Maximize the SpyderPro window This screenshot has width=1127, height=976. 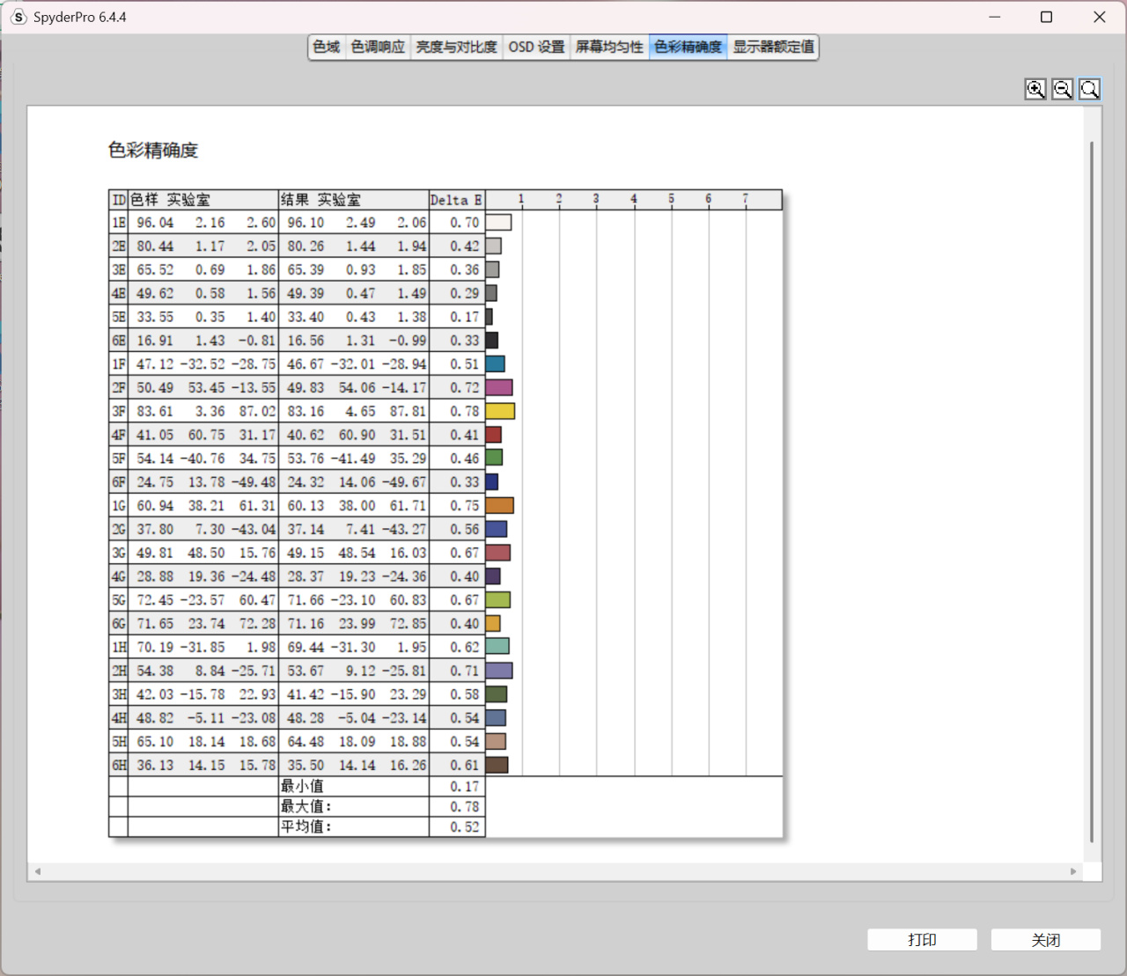coord(1046,17)
